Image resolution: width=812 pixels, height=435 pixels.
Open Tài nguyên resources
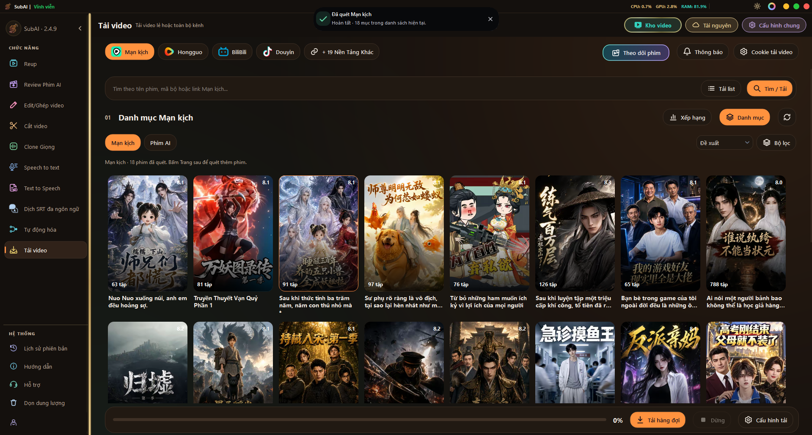click(x=712, y=25)
